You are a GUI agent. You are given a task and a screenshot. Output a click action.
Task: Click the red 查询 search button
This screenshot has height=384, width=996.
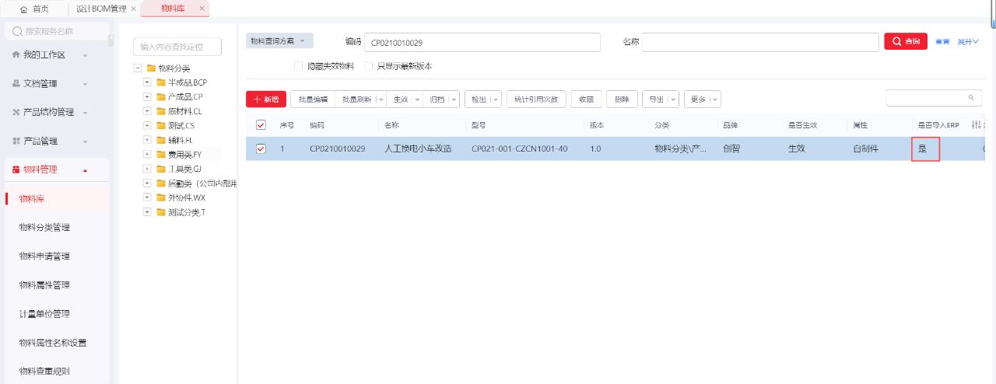click(905, 41)
